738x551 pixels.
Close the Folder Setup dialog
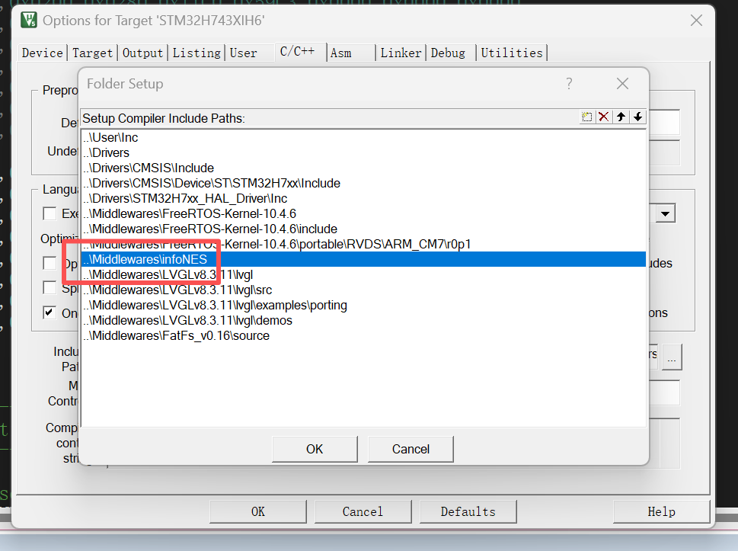(622, 84)
